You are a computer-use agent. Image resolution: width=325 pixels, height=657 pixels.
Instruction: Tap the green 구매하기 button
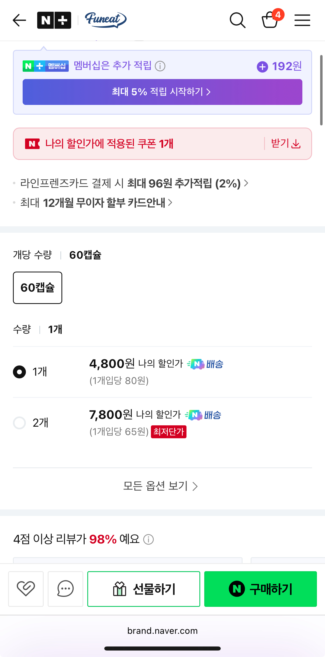coord(260,589)
